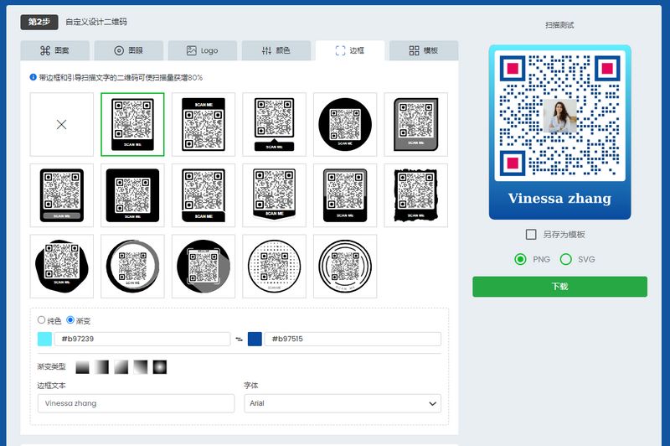The height and width of the screenshot is (446, 670).
Task: Select the diagonal gradient type, third icon
Action: [x=121, y=367]
